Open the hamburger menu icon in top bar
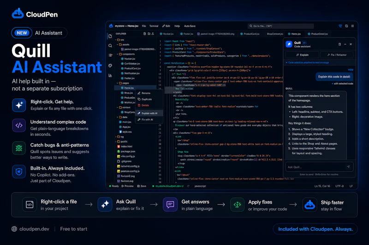 352,26
